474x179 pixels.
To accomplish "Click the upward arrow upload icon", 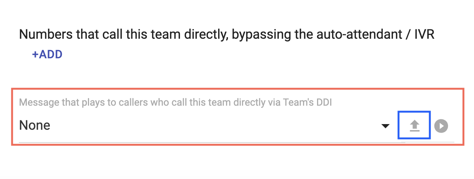I will [414, 126].
